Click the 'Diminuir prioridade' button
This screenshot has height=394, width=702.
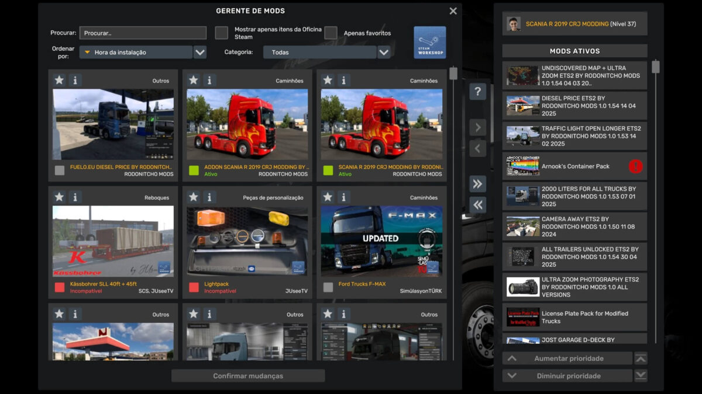[x=567, y=376]
